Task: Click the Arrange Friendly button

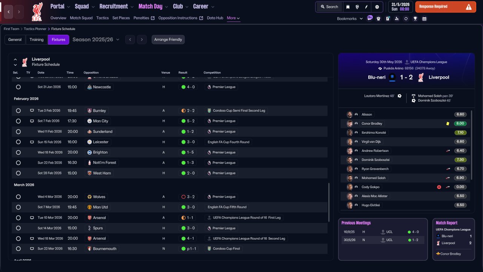Action: [x=168, y=40]
